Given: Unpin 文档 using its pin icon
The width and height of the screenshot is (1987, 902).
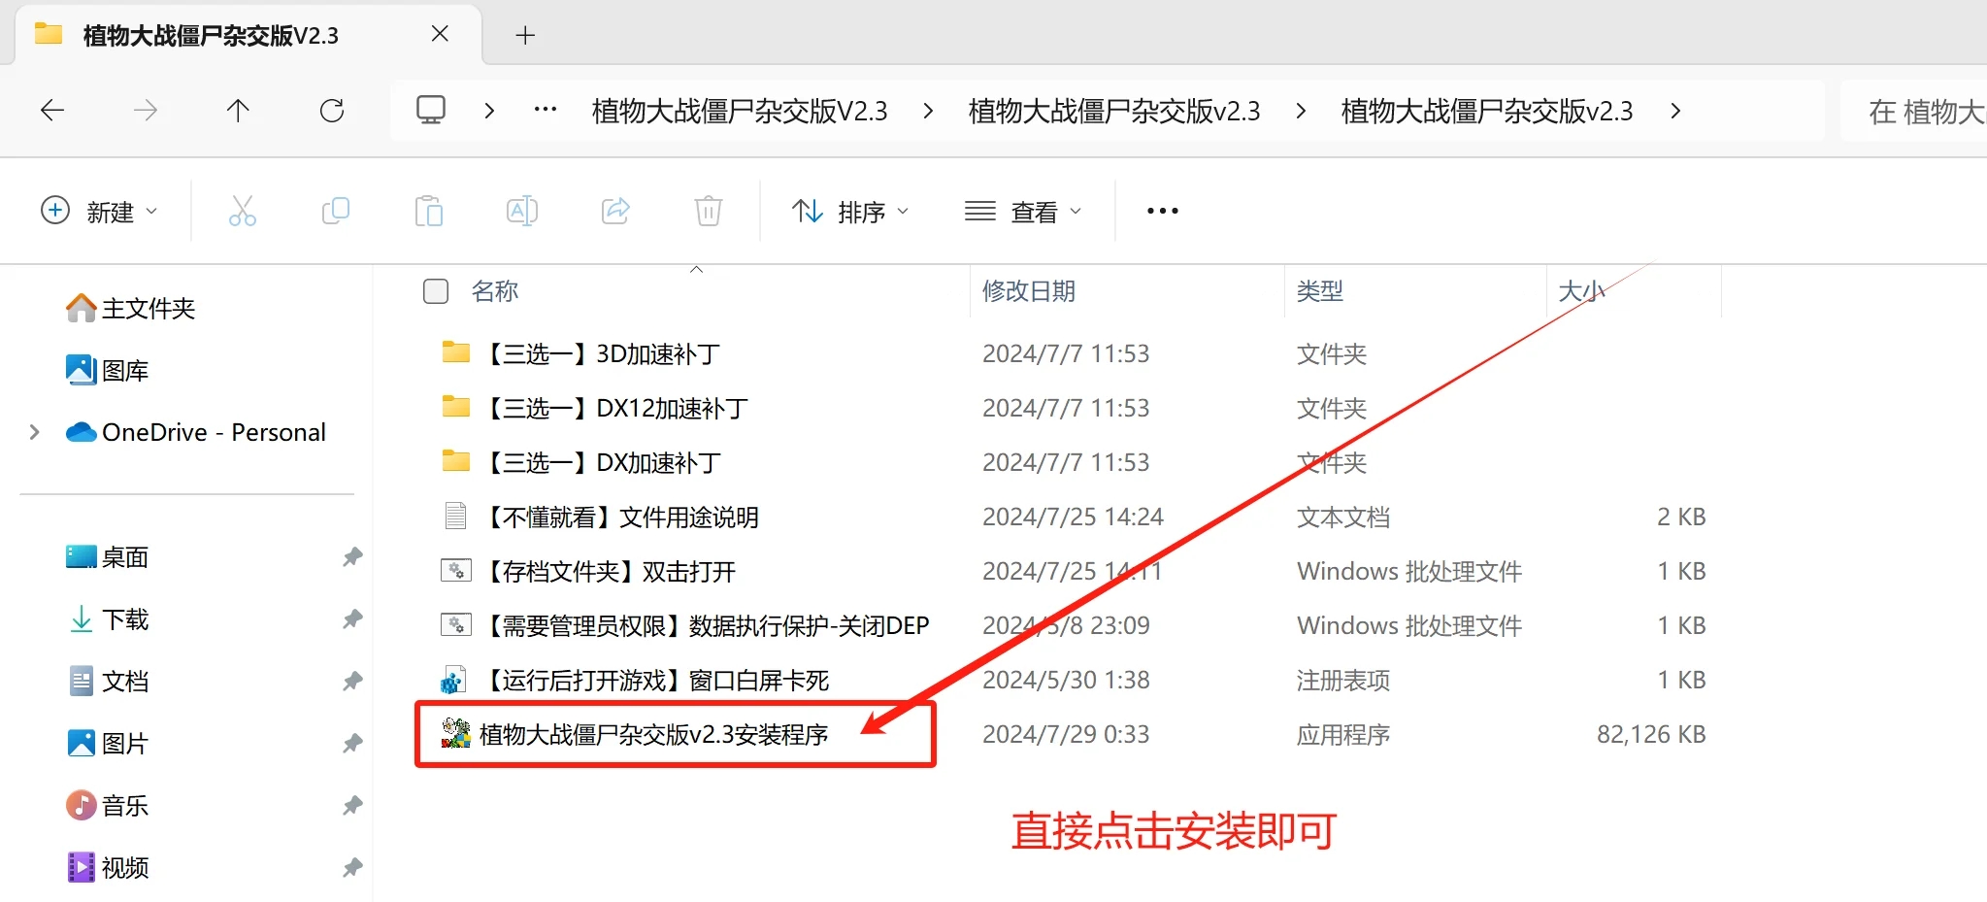Looking at the screenshot, I should pyautogui.click(x=352, y=682).
